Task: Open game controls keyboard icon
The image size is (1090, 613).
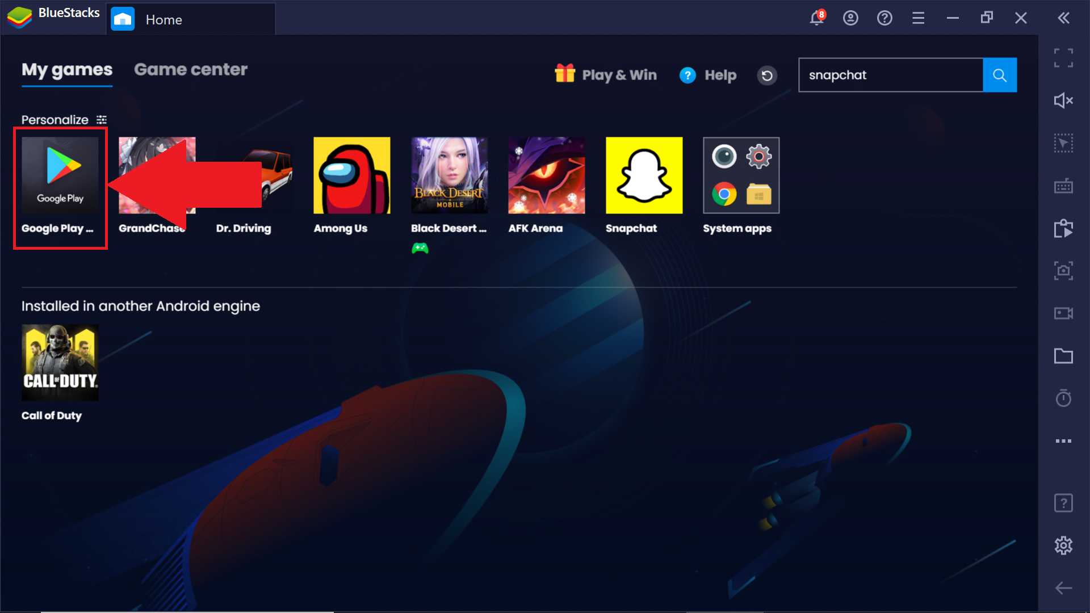Action: pos(1063,186)
